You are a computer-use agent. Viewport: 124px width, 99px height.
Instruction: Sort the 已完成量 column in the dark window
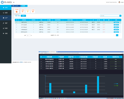100,57
